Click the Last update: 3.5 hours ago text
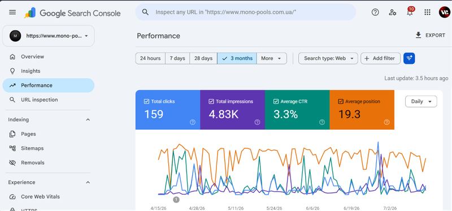Image resolution: width=452 pixels, height=211 pixels. click(416, 78)
